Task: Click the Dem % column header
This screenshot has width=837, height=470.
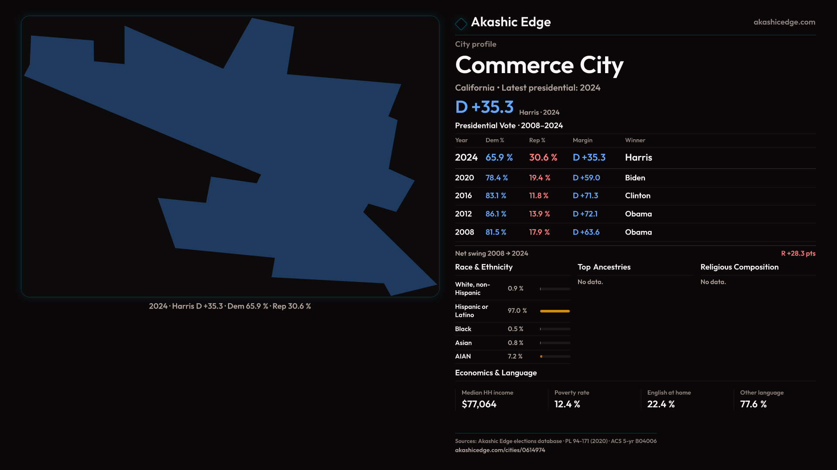Action: point(494,141)
